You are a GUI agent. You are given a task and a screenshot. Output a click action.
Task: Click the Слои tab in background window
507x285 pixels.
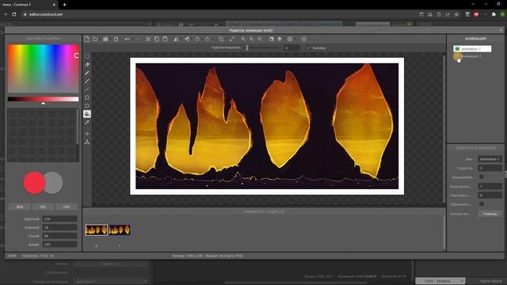(440, 281)
